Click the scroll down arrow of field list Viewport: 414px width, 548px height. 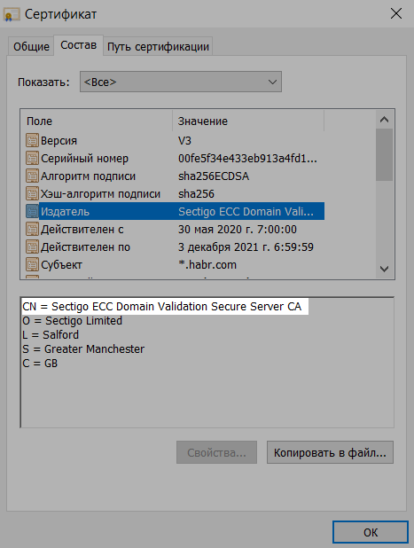tap(385, 269)
